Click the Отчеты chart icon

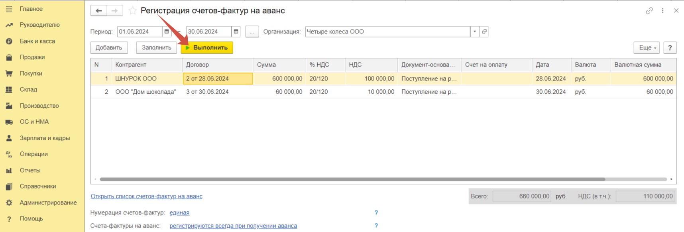[x=9, y=170]
